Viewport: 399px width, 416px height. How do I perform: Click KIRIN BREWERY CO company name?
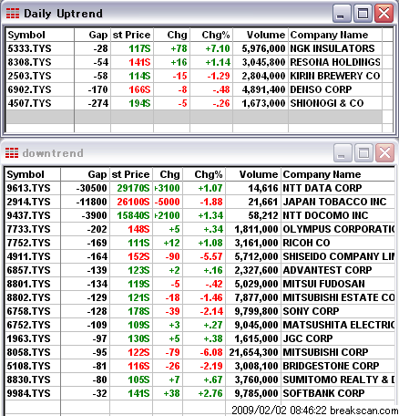tap(335, 76)
